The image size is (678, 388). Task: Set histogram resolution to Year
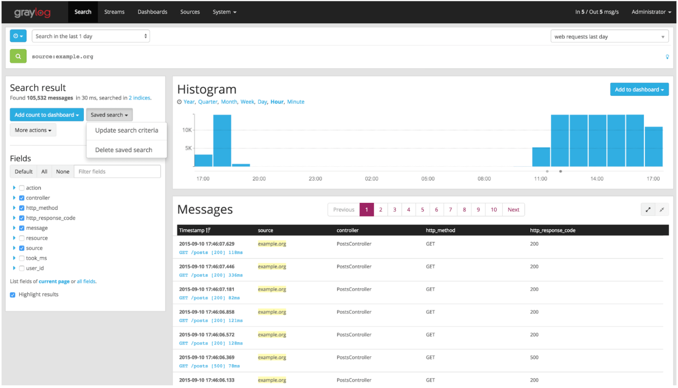coord(189,102)
